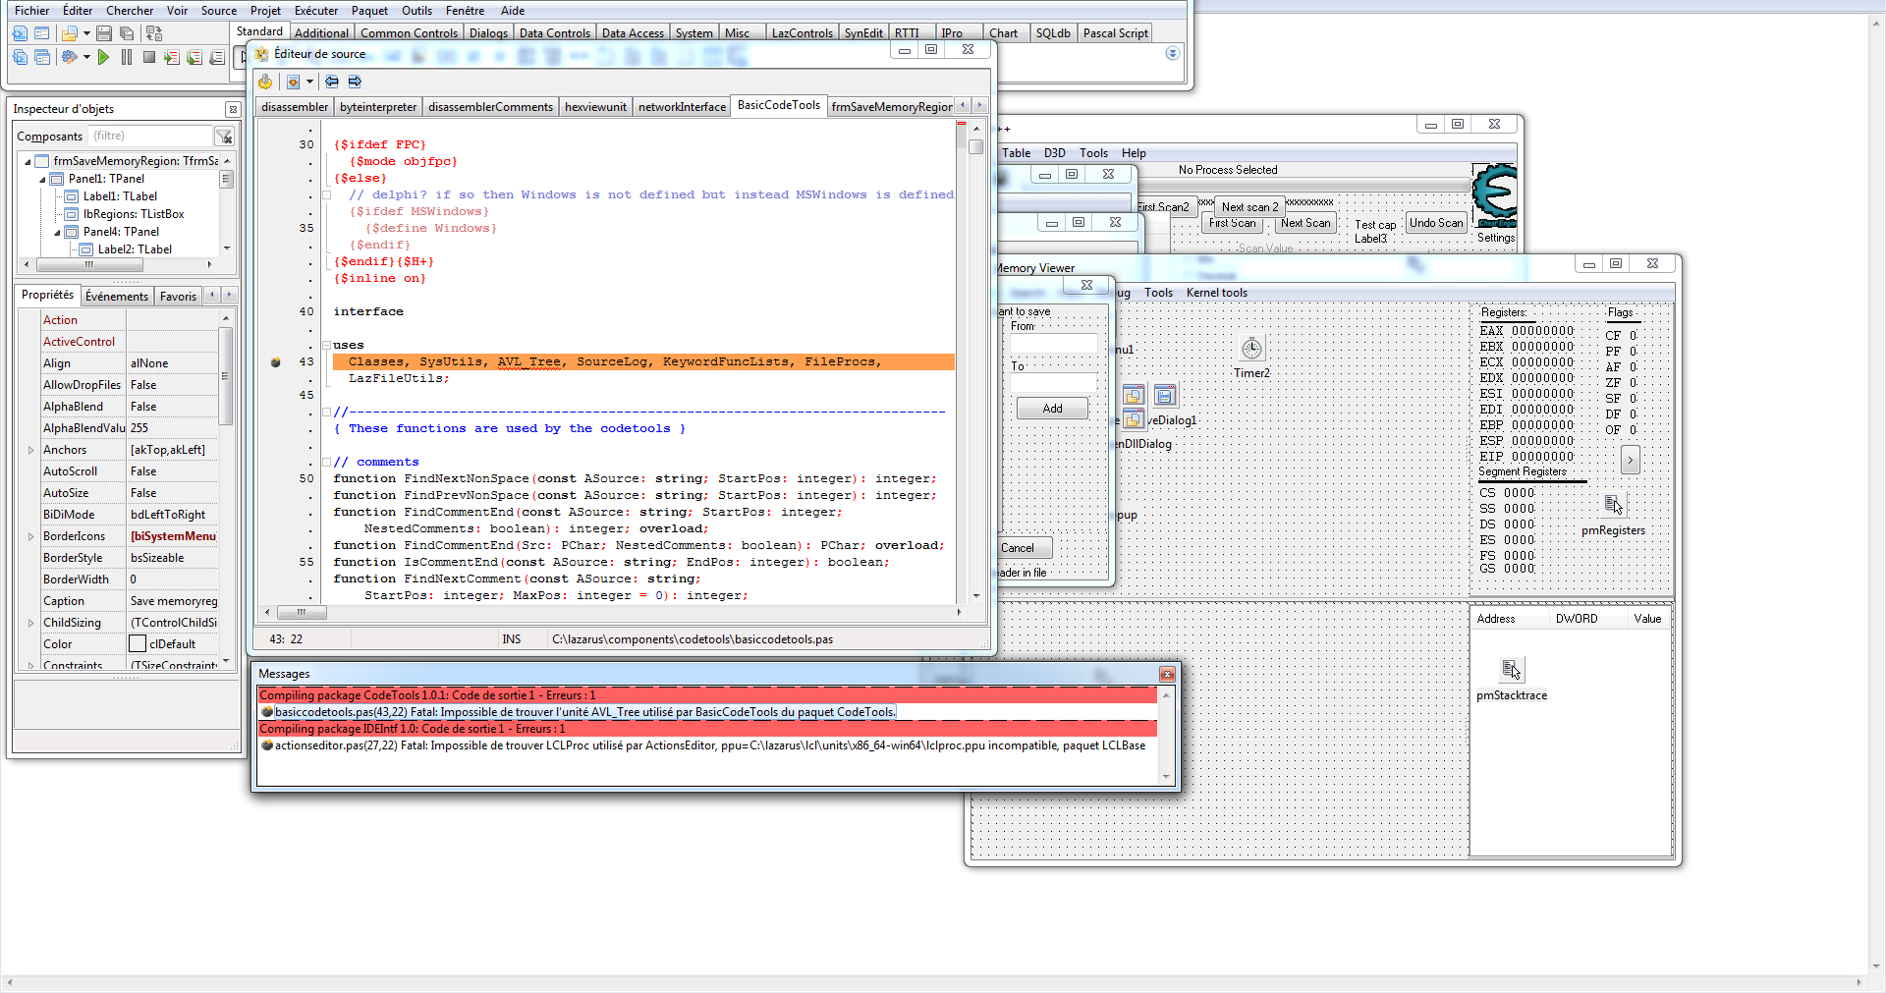The width and height of the screenshot is (1886, 993).
Task: Click the Add button in save region form
Action: click(x=1052, y=409)
